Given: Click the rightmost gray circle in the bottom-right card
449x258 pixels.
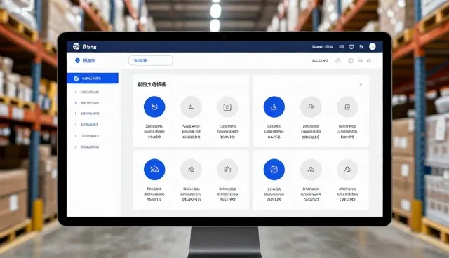Looking at the screenshot, I should pyautogui.click(x=347, y=170).
